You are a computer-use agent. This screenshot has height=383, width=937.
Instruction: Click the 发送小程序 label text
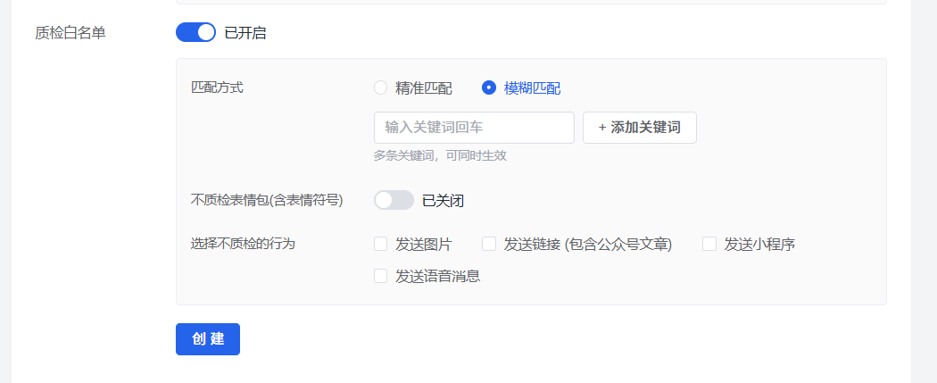(x=759, y=245)
